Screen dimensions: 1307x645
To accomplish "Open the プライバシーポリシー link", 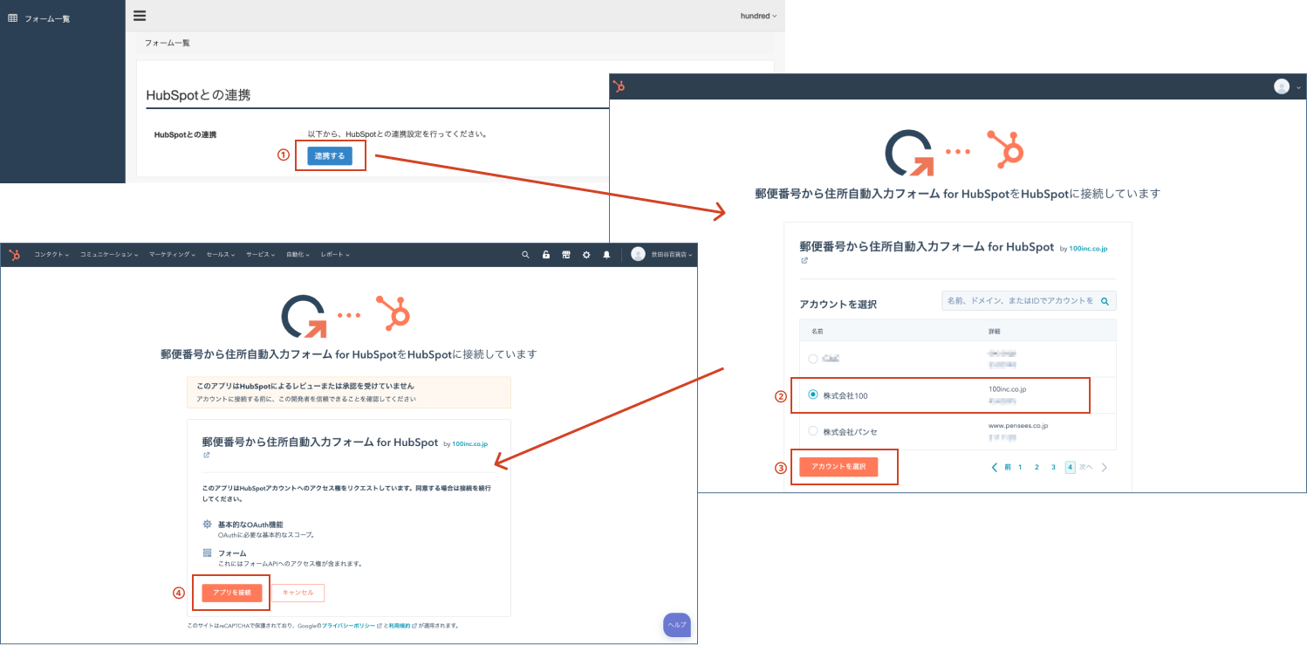I will pyautogui.click(x=351, y=626).
